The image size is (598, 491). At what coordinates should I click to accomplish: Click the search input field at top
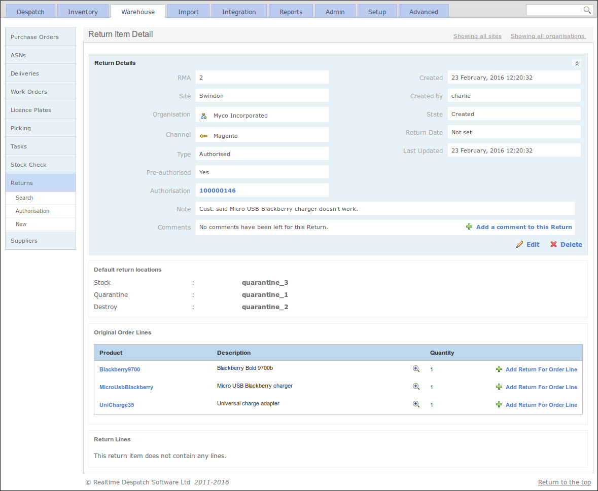coord(554,10)
